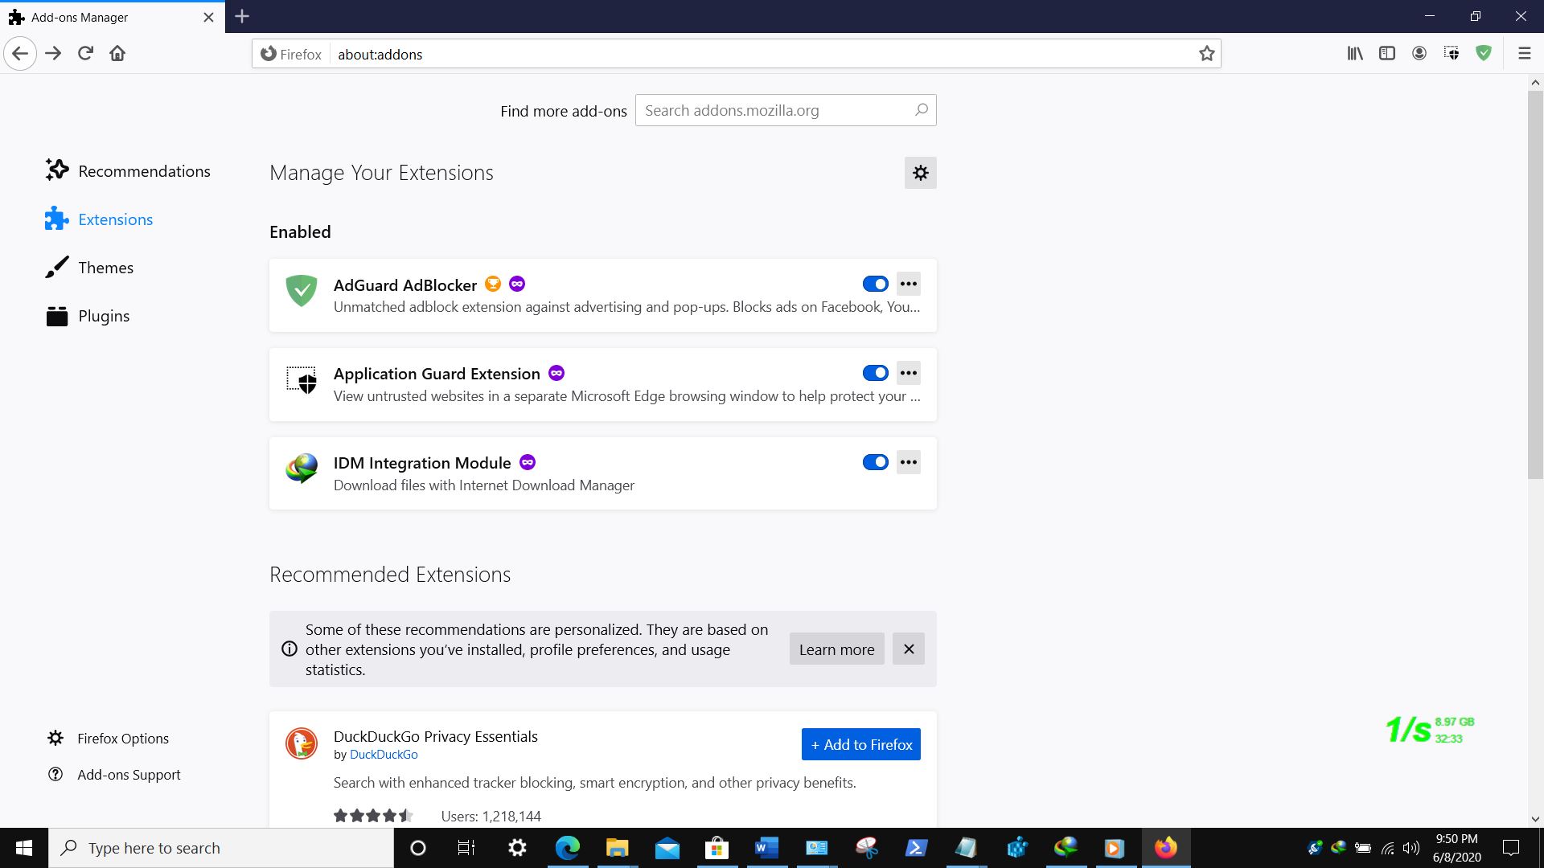Click the scrollbar down arrow
Image resolution: width=1544 pixels, height=868 pixels.
(1535, 819)
